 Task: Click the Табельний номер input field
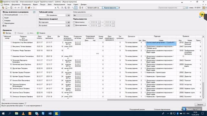[42, 15]
